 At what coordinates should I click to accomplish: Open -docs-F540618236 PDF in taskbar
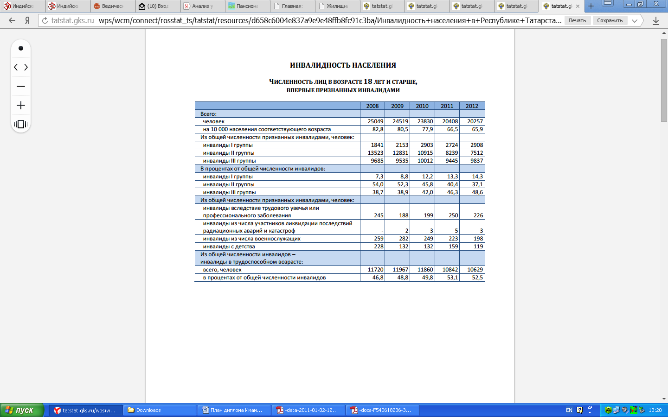pos(383,410)
